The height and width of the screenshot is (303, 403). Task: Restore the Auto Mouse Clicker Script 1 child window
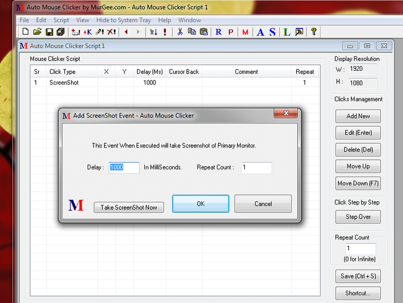coord(367,46)
